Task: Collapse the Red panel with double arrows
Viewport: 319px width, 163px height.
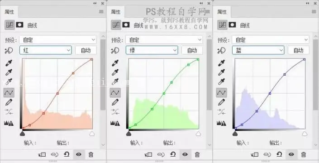Action: tap(95, 3)
